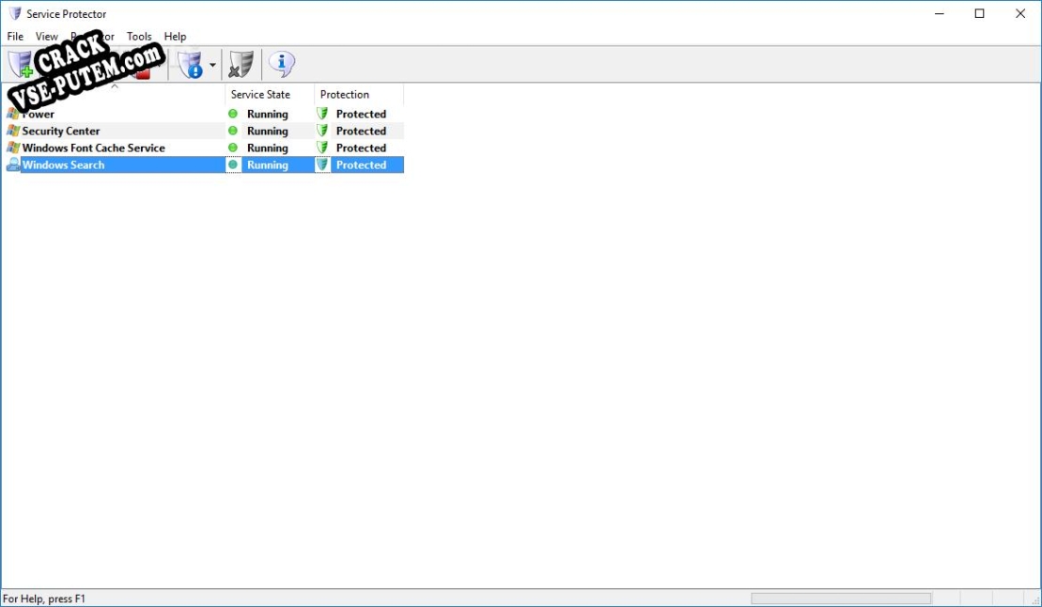Viewport: 1042px width, 607px height.
Task: Sort by Protection column header
Action: click(359, 94)
